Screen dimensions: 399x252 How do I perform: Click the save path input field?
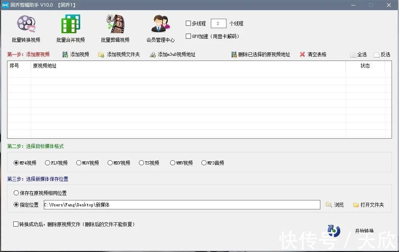(182, 205)
